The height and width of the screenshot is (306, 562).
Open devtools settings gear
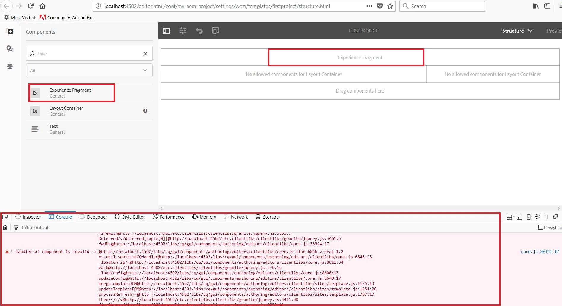pos(537,217)
